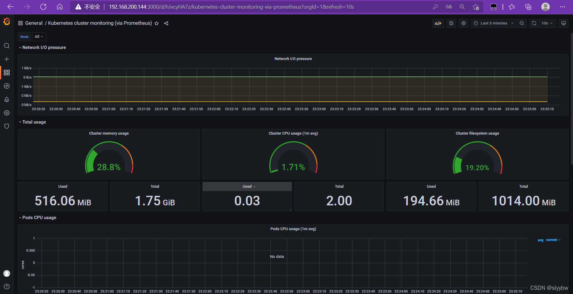Open the Alerting bell icon in sidebar

point(7,99)
